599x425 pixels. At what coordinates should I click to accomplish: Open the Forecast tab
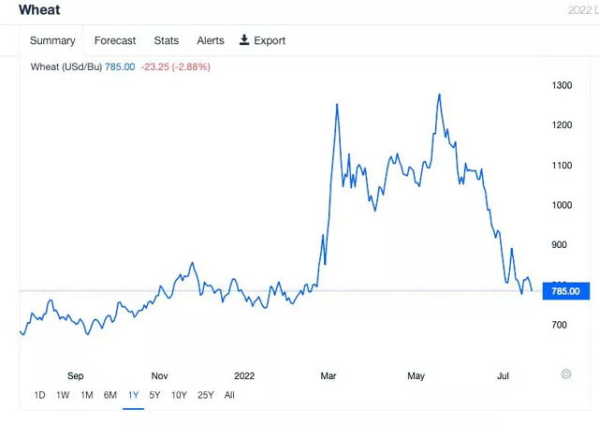coord(115,40)
